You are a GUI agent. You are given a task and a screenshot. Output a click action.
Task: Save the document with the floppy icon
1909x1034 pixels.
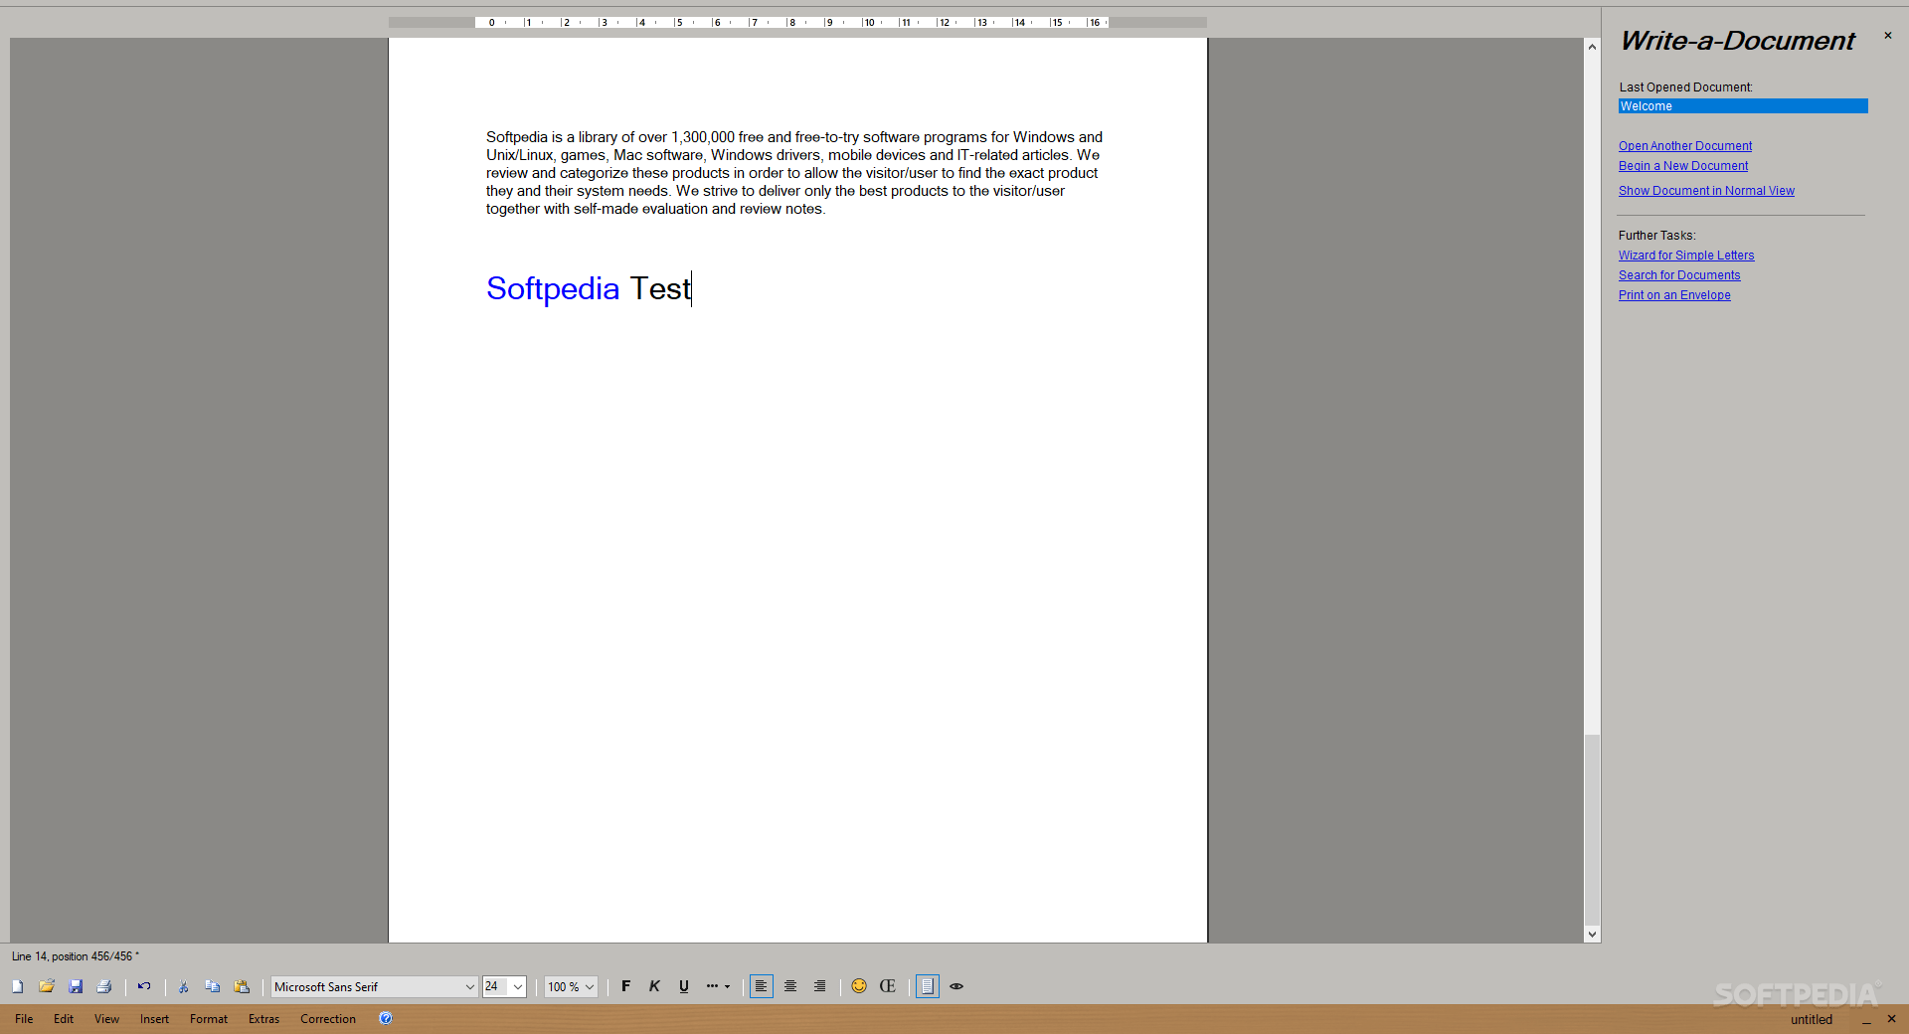pyautogui.click(x=76, y=986)
